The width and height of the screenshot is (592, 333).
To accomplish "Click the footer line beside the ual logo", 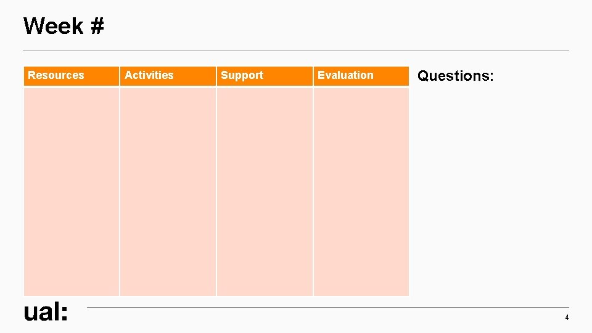I will pyautogui.click(x=327, y=307).
